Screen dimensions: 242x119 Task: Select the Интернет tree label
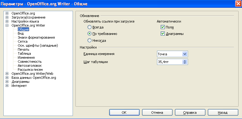coord(19,86)
